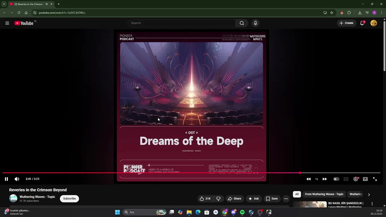The width and height of the screenshot is (386, 217).
Task: Open File Explorer from the taskbar
Action: (189, 212)
